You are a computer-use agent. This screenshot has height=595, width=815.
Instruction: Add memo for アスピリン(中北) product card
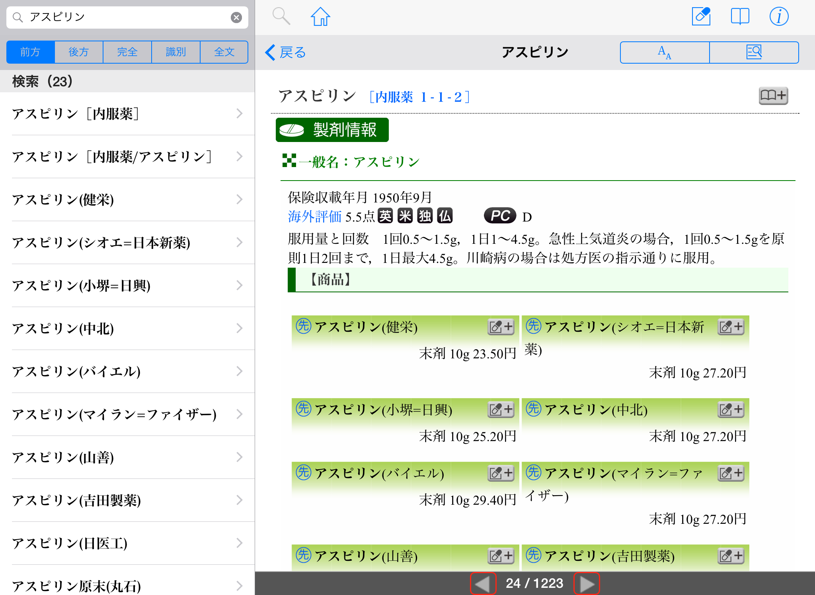(731, 410)
